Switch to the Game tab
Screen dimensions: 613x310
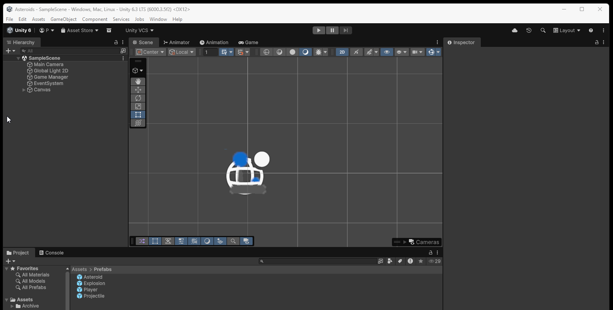coord(248,42)
